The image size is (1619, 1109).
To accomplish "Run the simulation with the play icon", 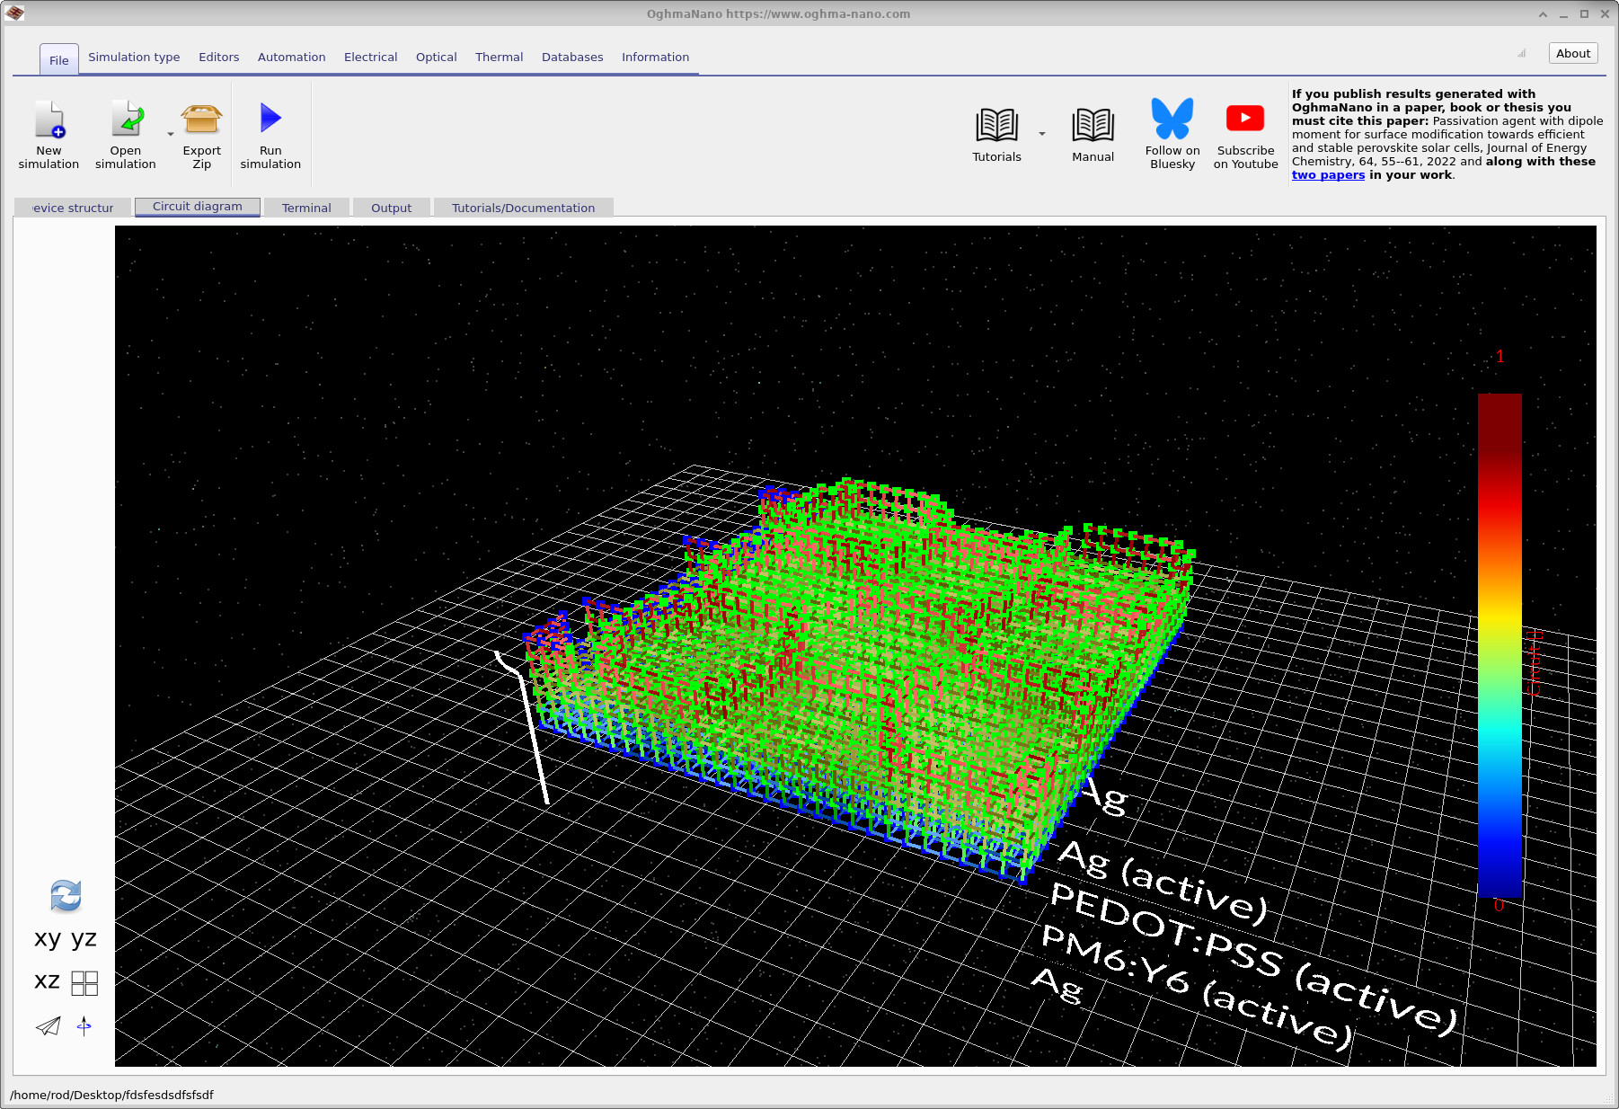I will pyautogui.click(x=270, y=119).
